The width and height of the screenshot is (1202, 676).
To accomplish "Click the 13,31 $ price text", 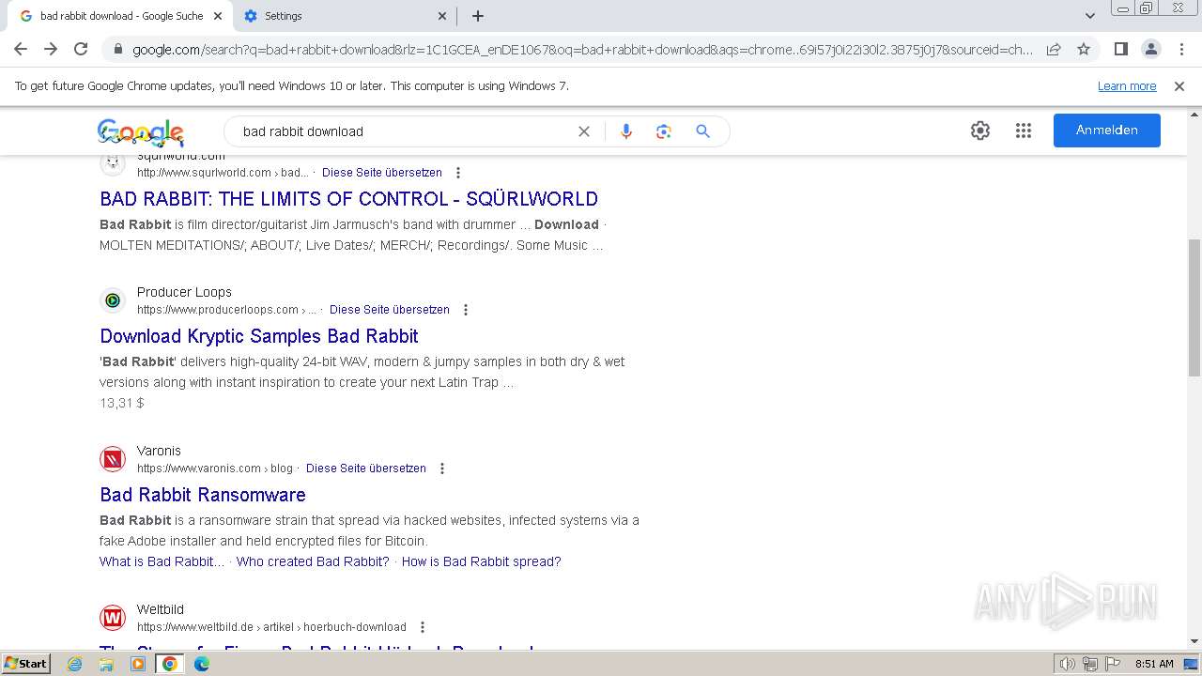I will coord(122,403).
